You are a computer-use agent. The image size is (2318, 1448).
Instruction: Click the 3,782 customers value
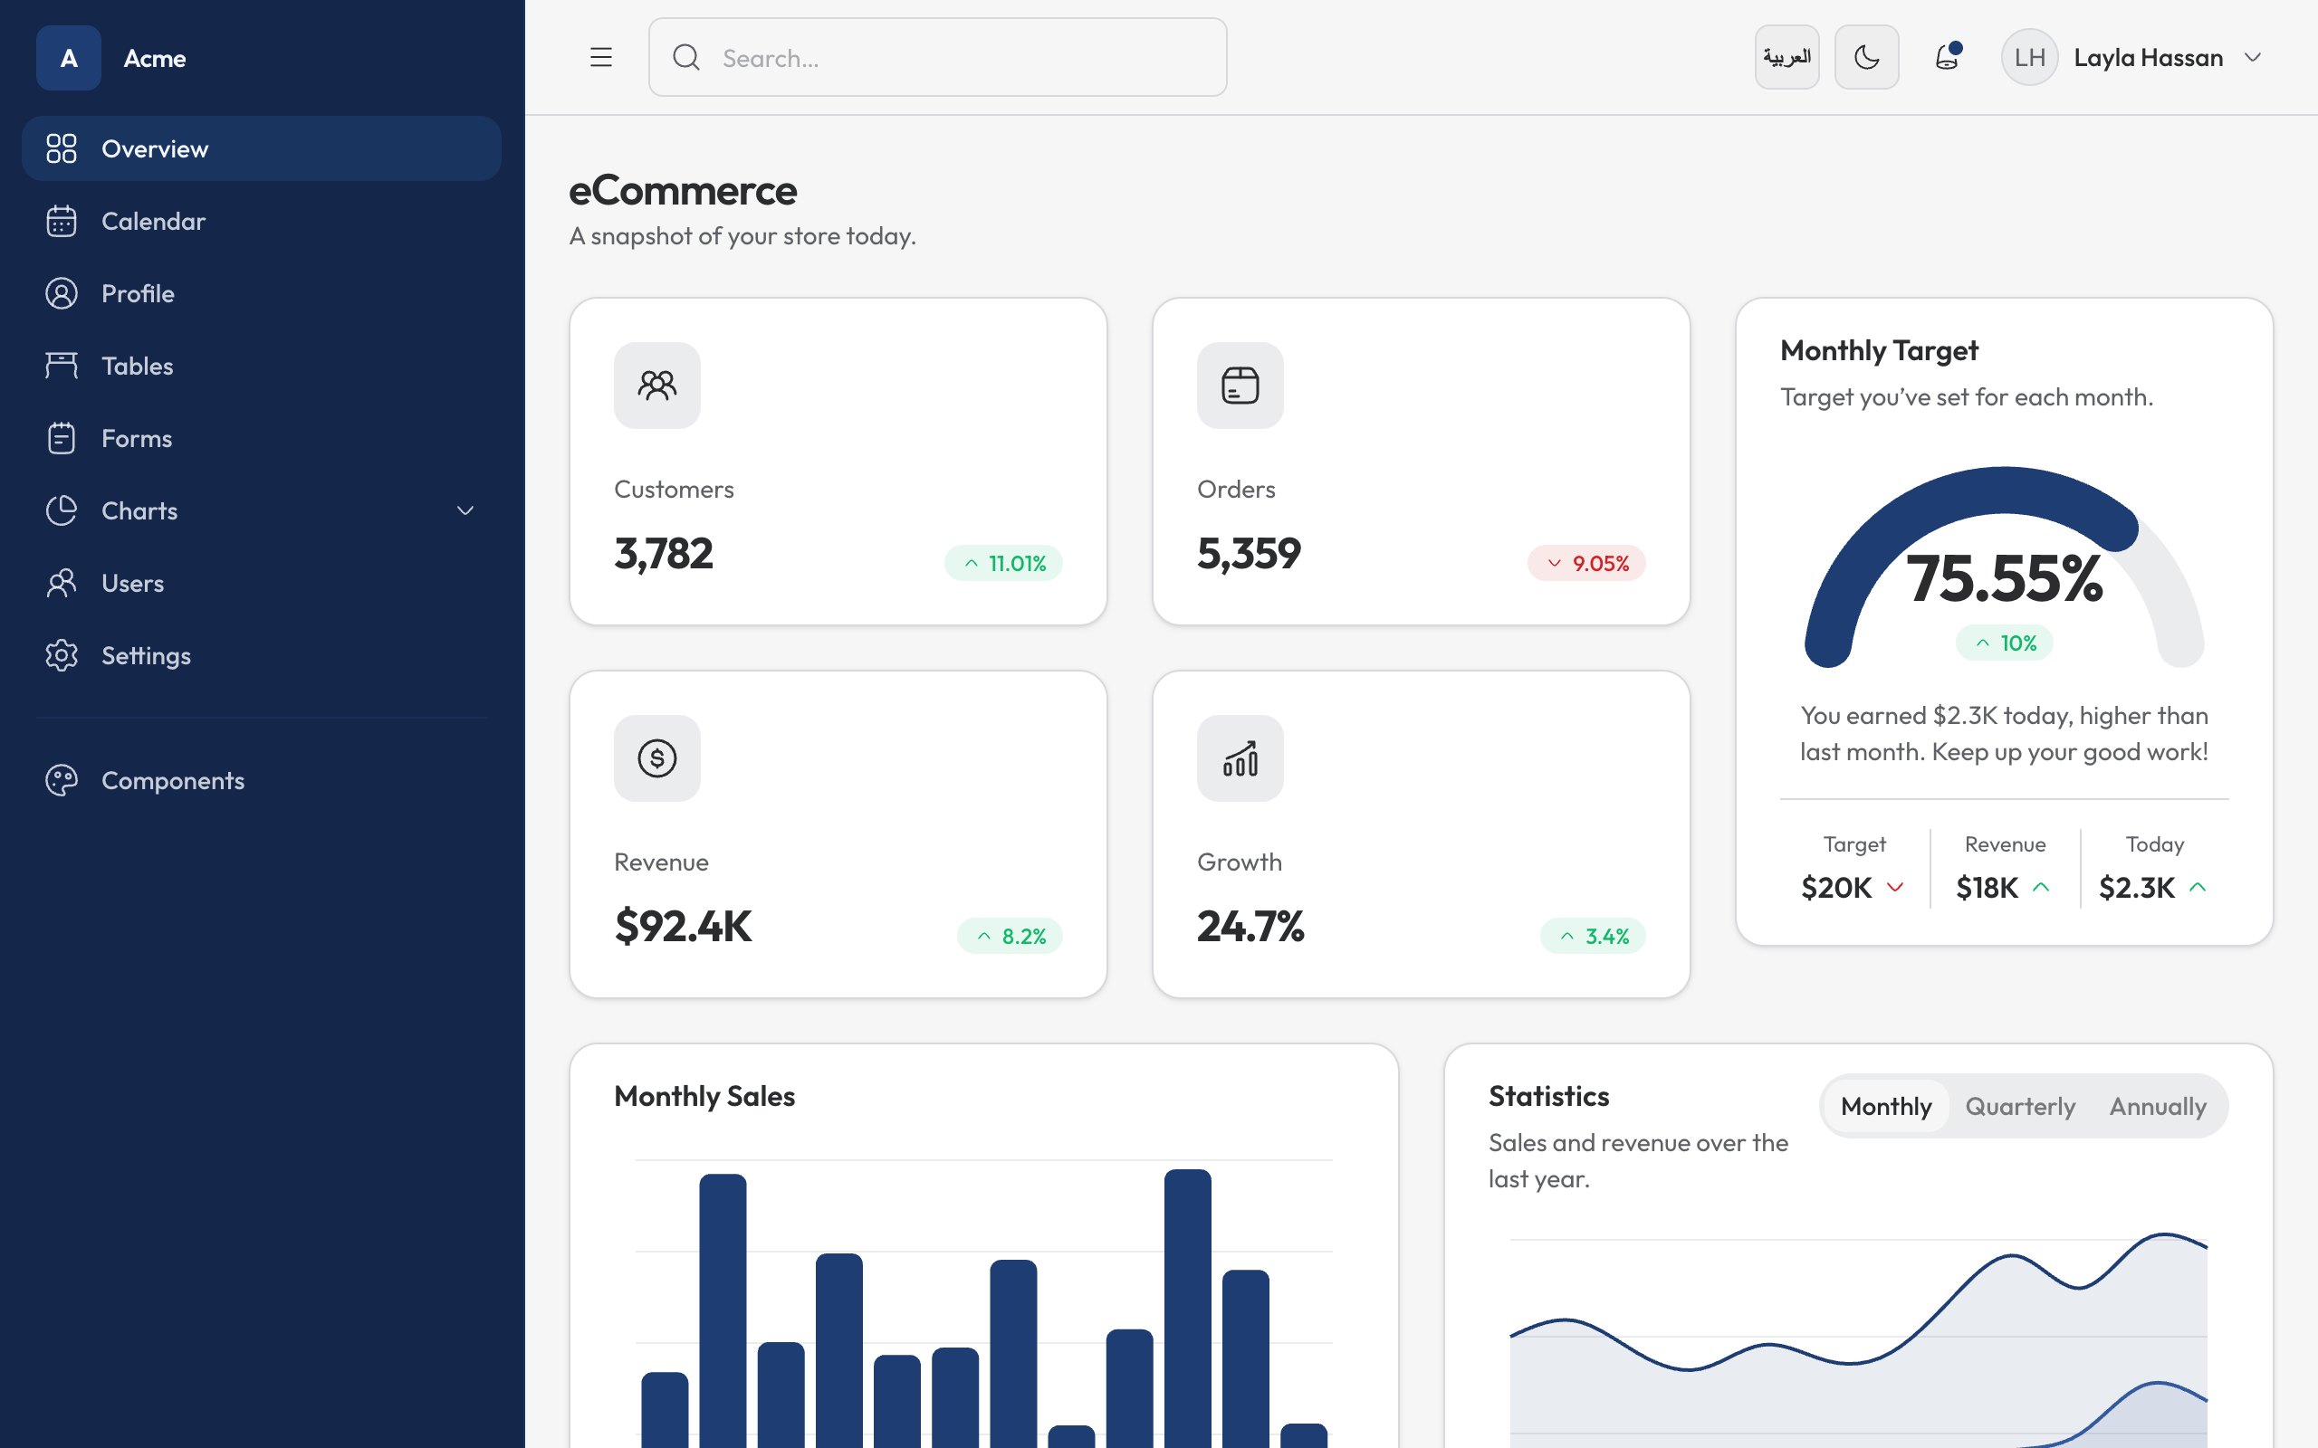(664, 554)
